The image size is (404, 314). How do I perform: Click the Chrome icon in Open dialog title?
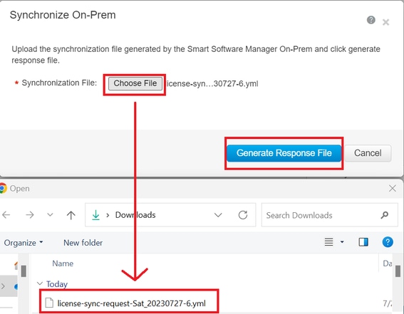click(3, 189)
